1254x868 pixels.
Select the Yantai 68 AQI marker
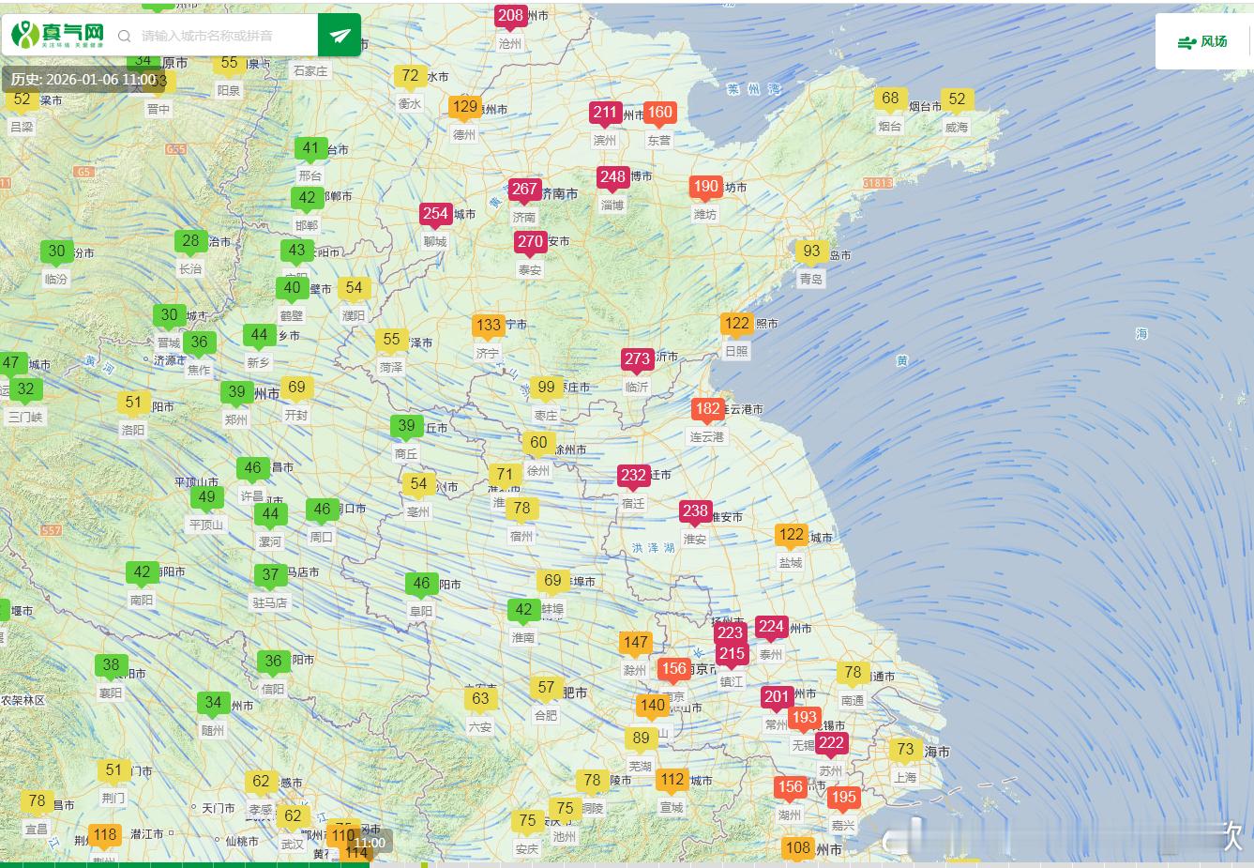pyautogui.click(x=890, y=99)
